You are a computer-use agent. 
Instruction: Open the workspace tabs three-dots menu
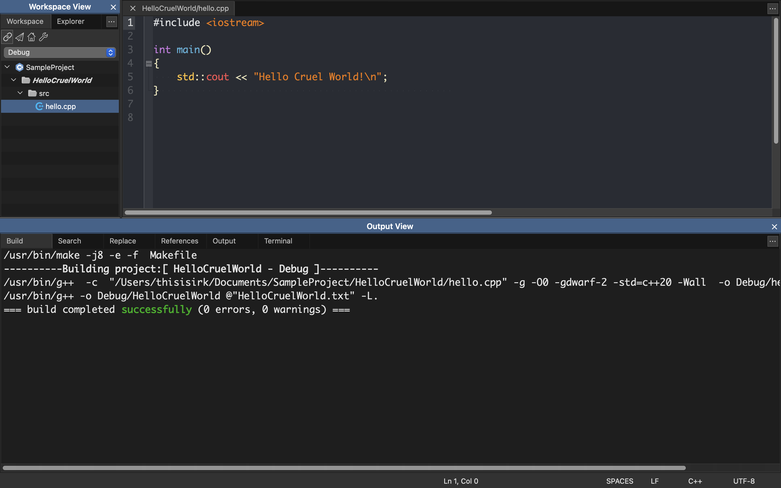111,22
